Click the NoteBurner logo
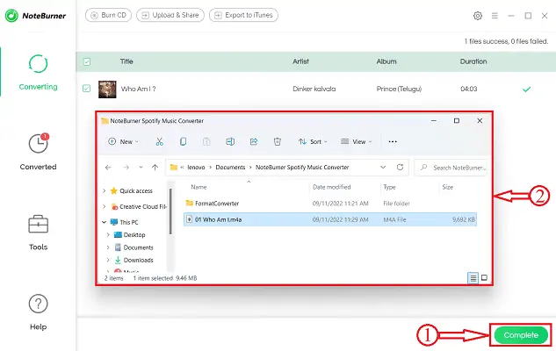 click(35, 16)
